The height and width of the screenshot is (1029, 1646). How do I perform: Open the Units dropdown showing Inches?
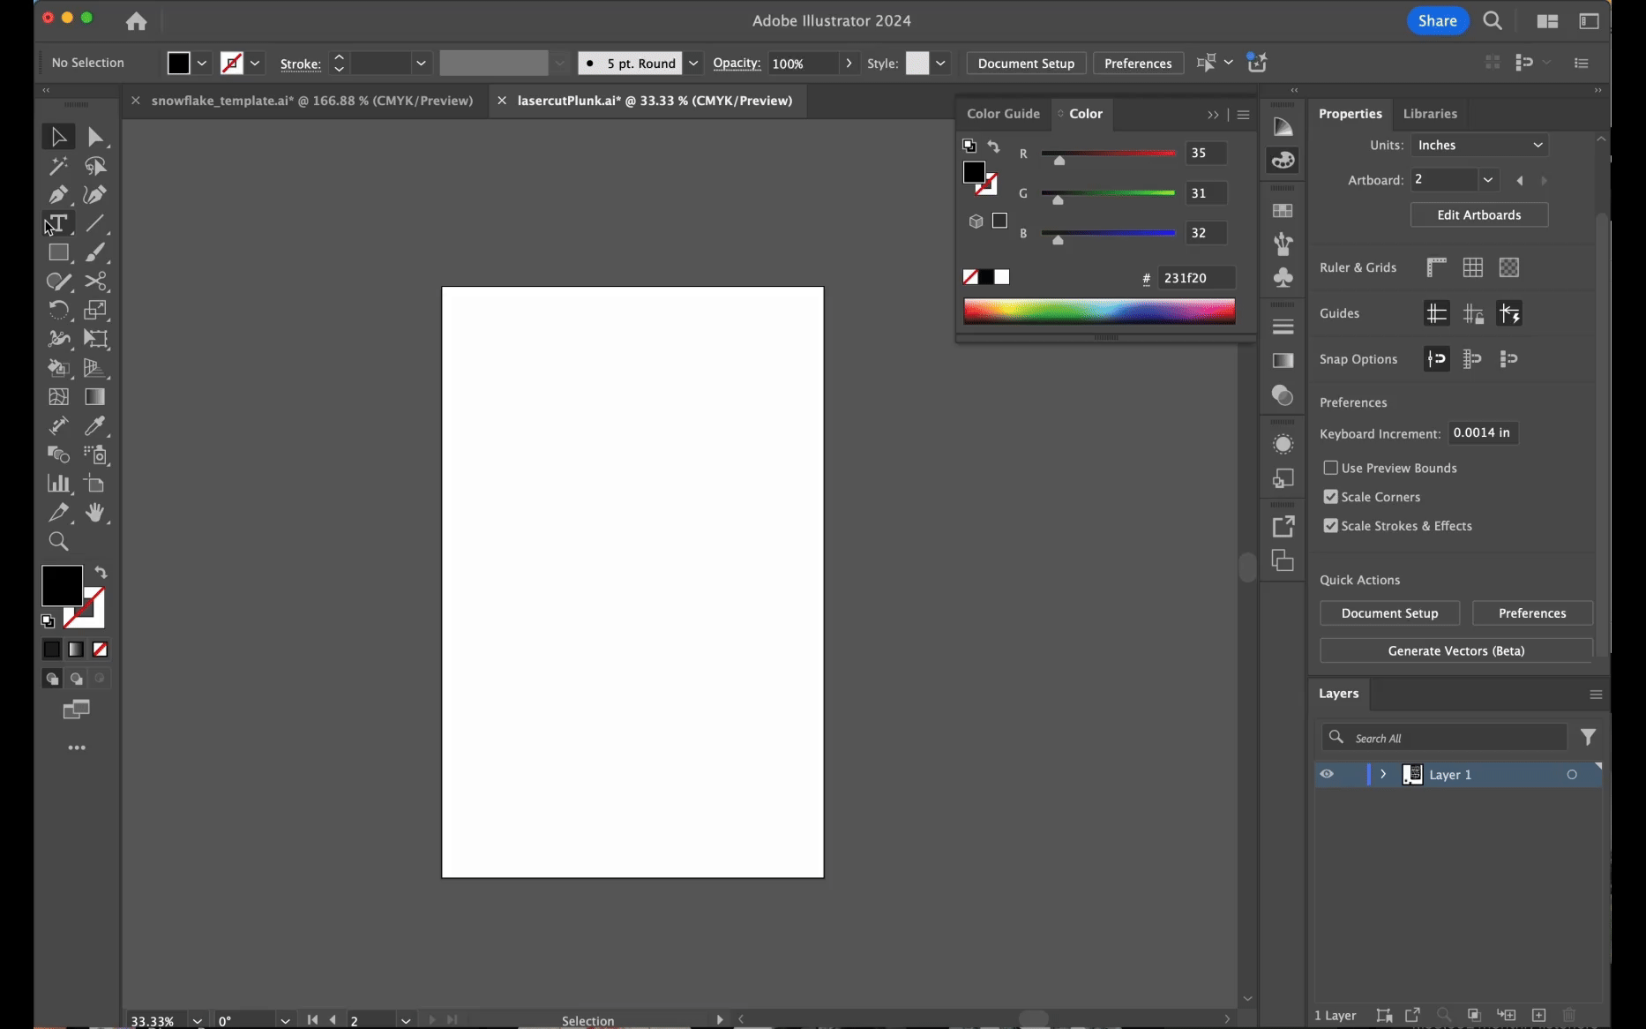(x=1478, y=145)
